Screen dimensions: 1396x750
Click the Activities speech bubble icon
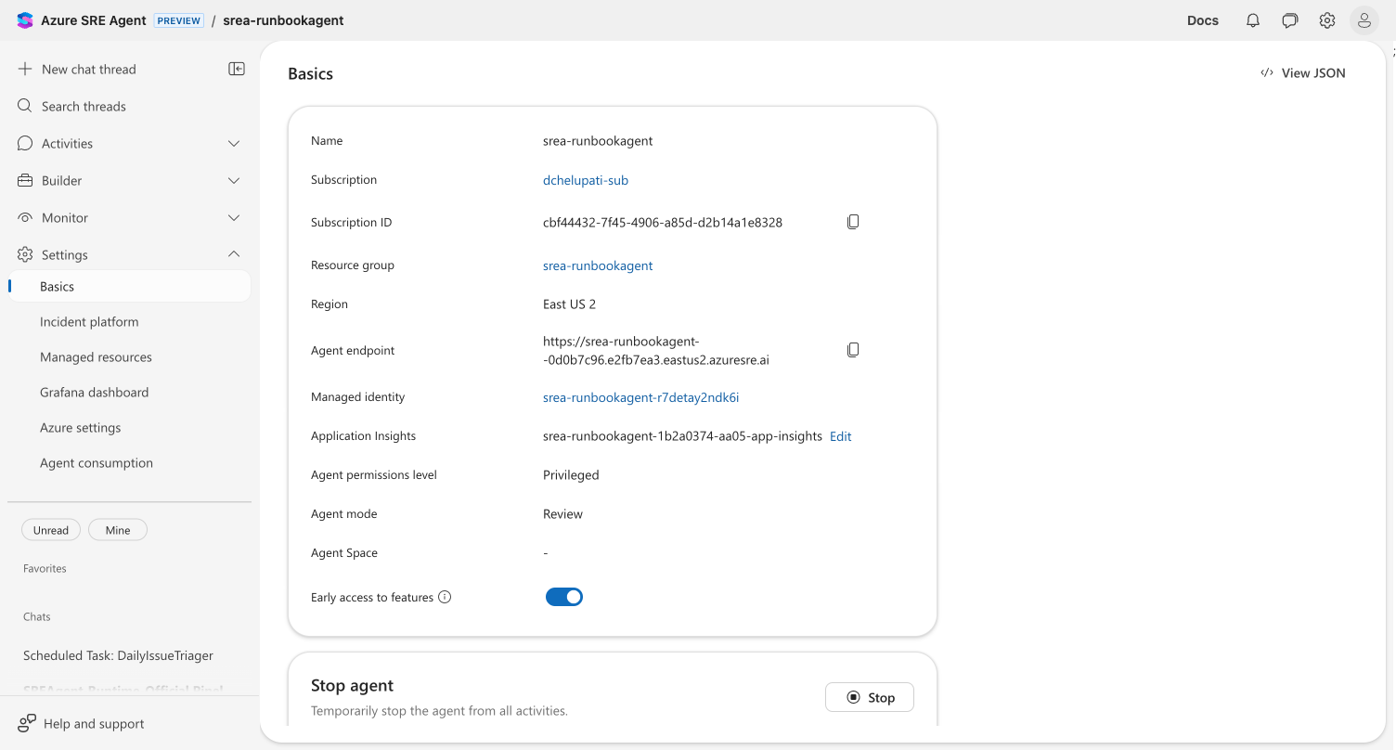coord(25,143)
